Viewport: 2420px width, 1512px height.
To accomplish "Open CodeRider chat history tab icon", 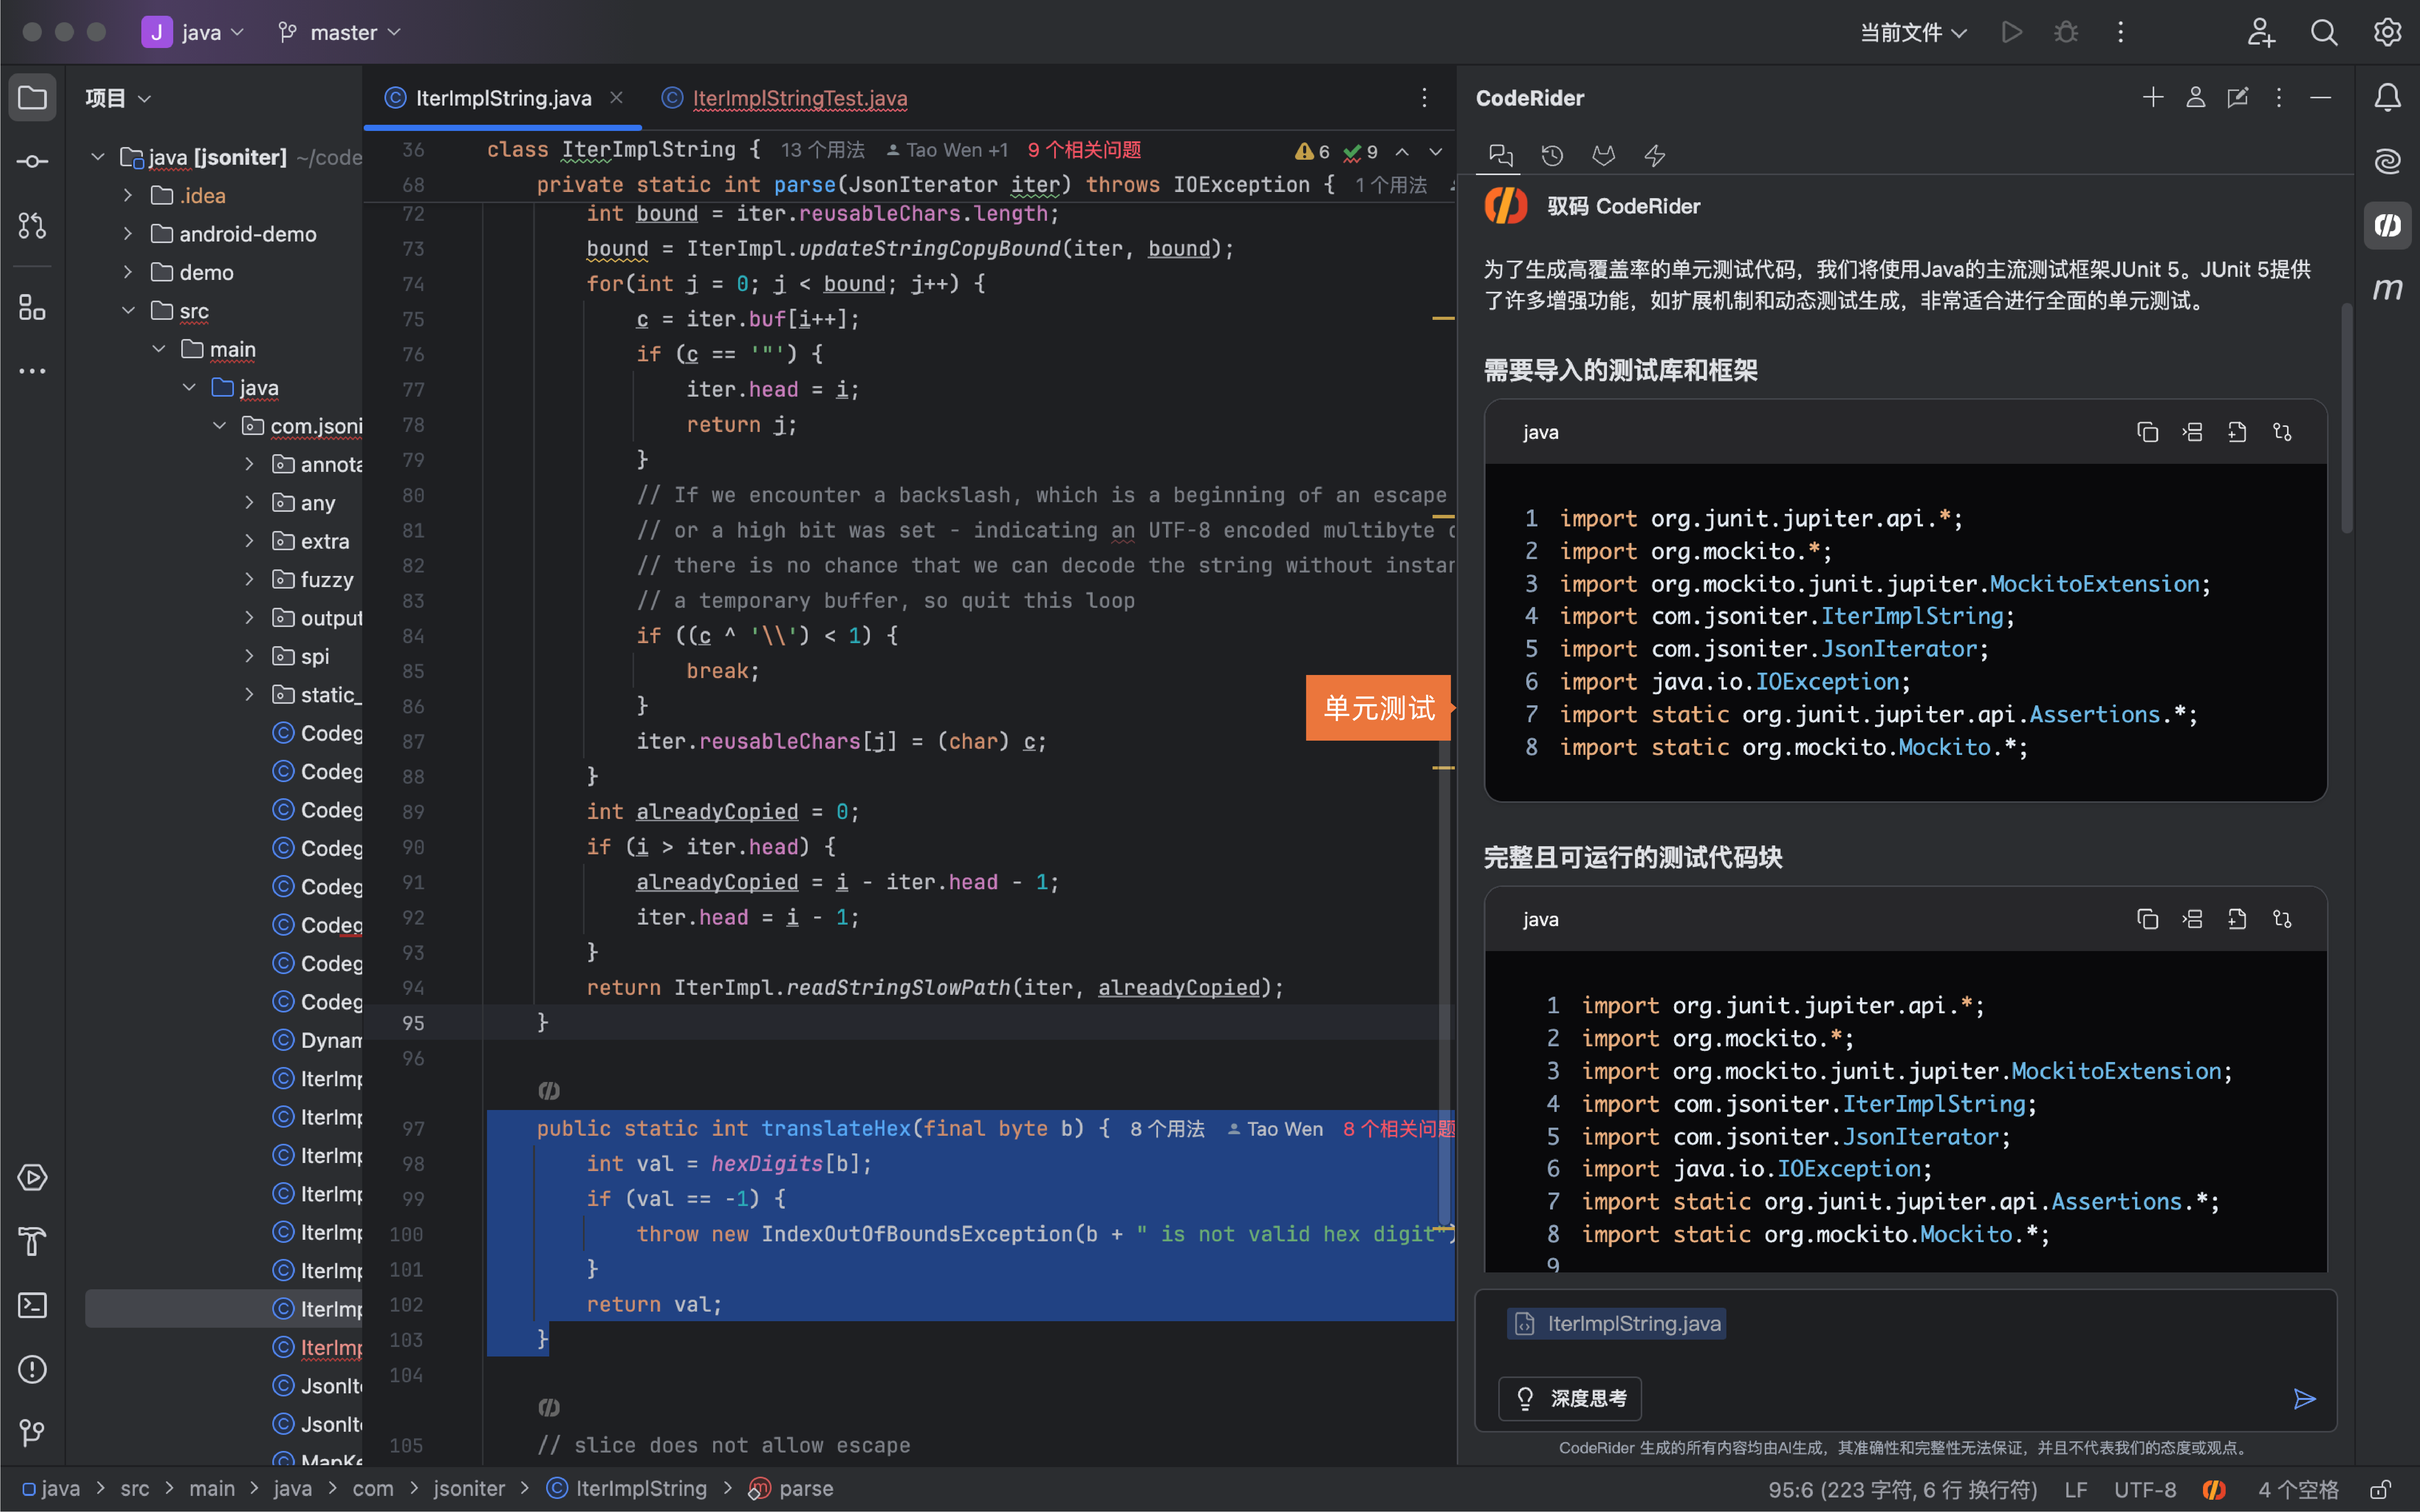I will [x=1552, y=155].
